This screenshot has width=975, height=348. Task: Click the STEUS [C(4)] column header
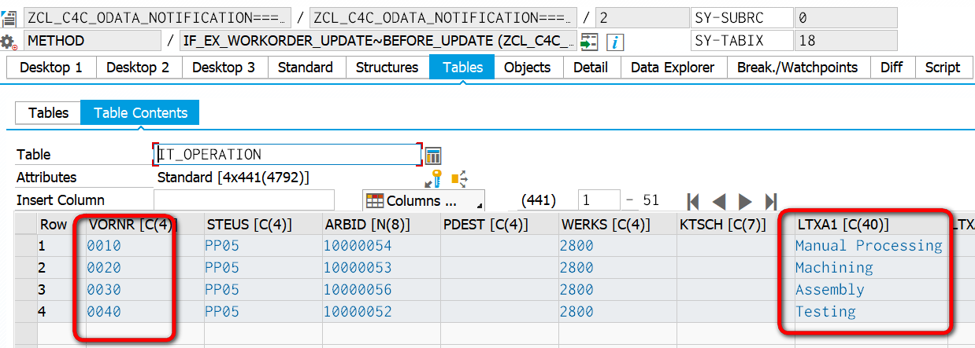[x=263, y=225]
